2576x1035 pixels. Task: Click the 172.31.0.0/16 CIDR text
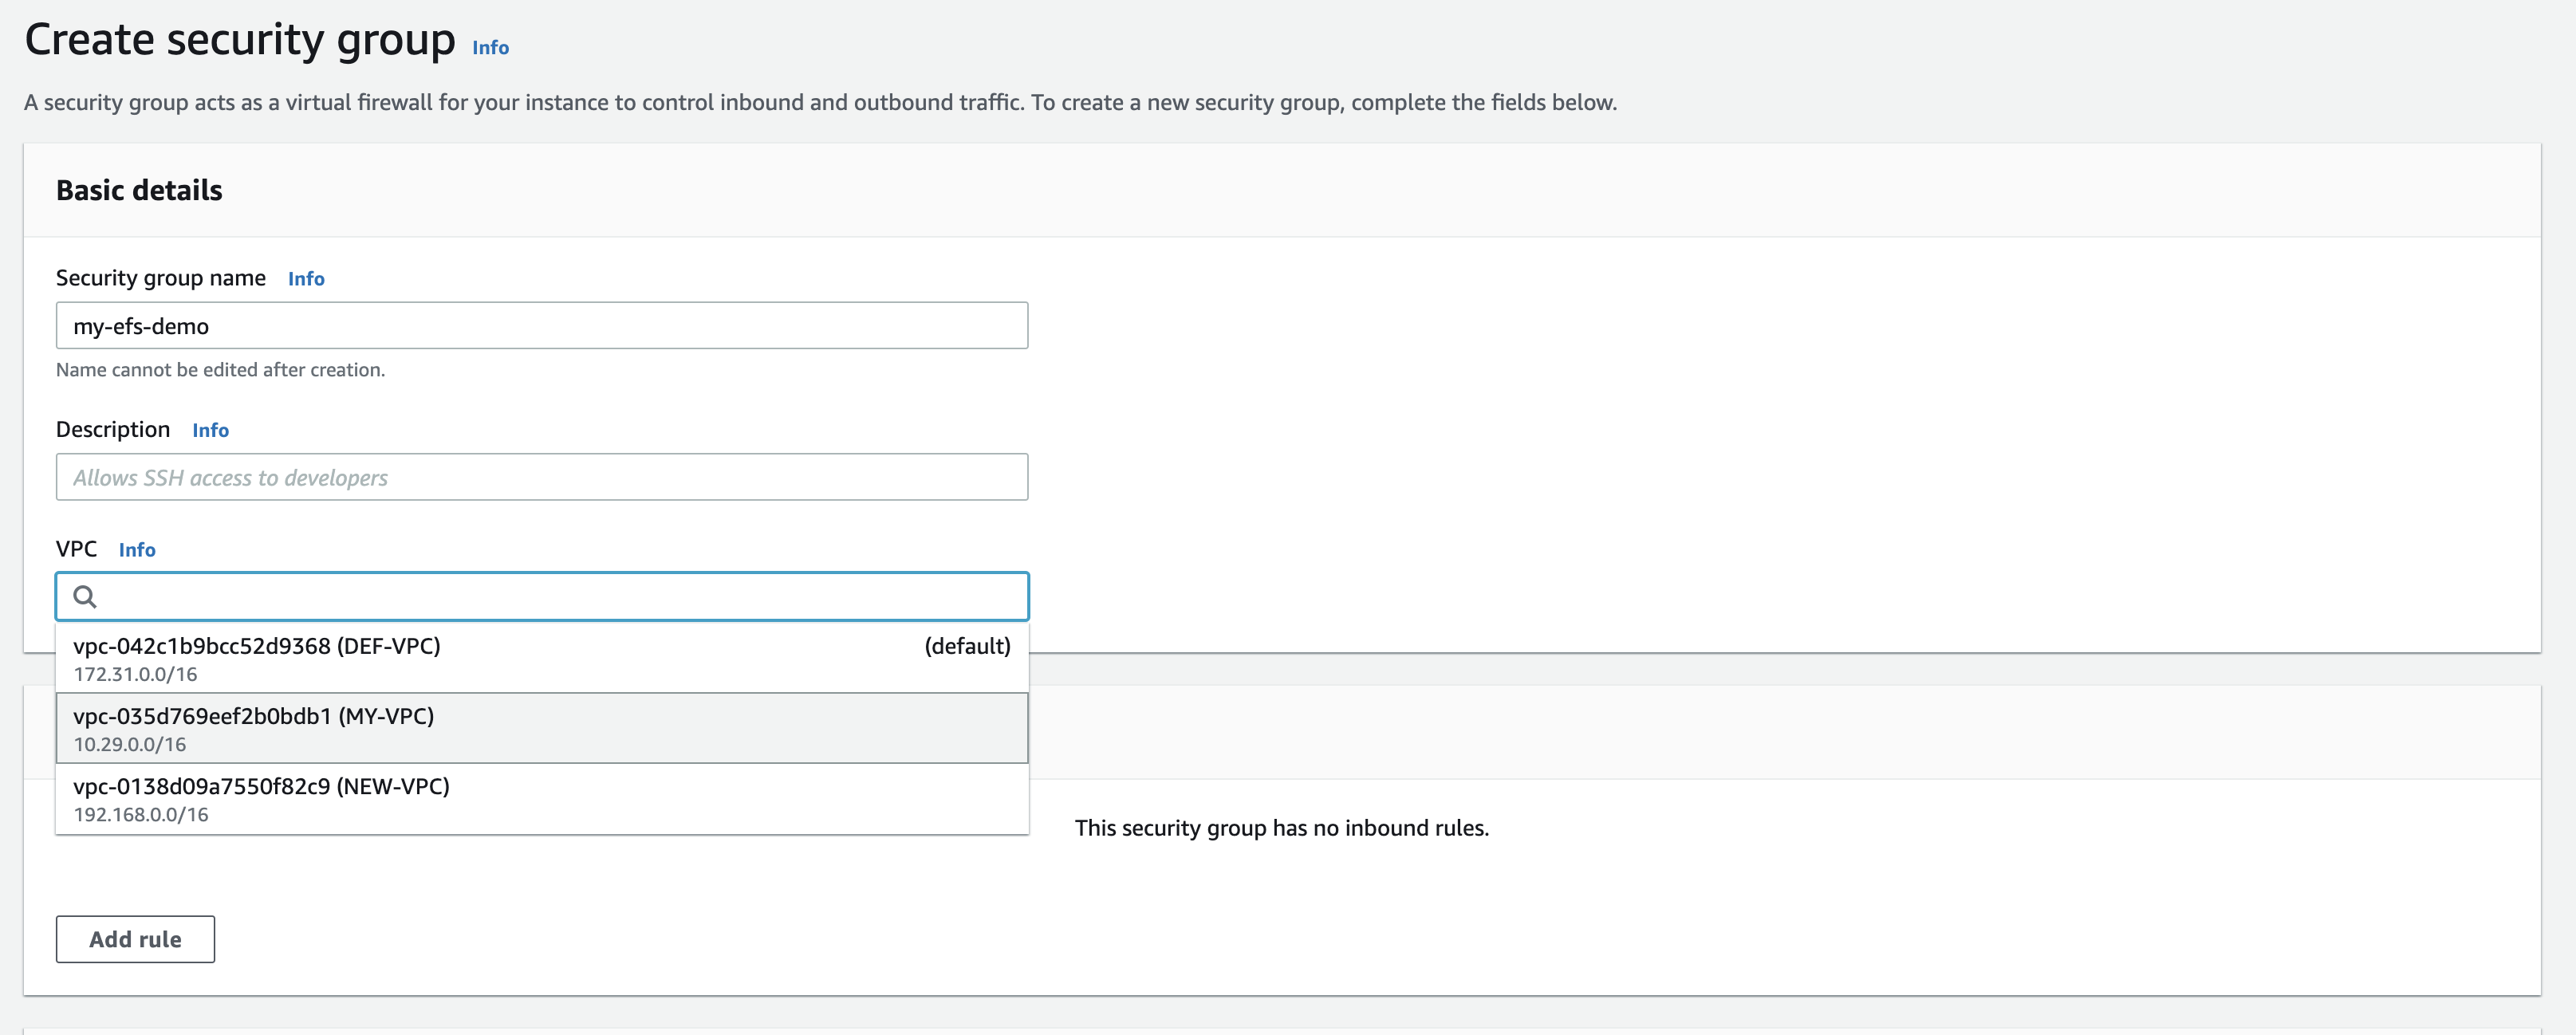(x=135, y=674)
